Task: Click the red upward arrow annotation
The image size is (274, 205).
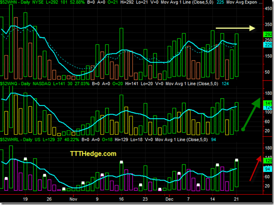Action: [255, 168]
